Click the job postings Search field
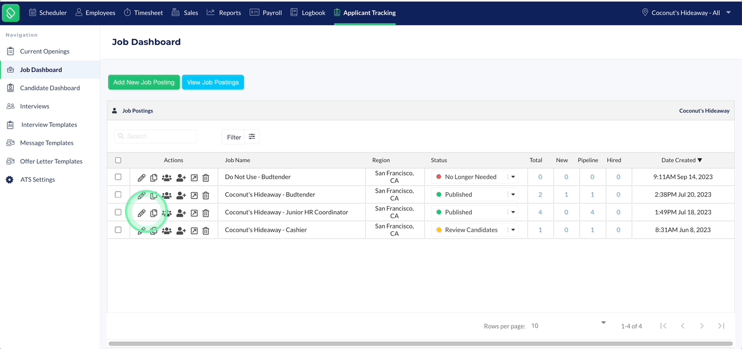 tap(155, 136)
